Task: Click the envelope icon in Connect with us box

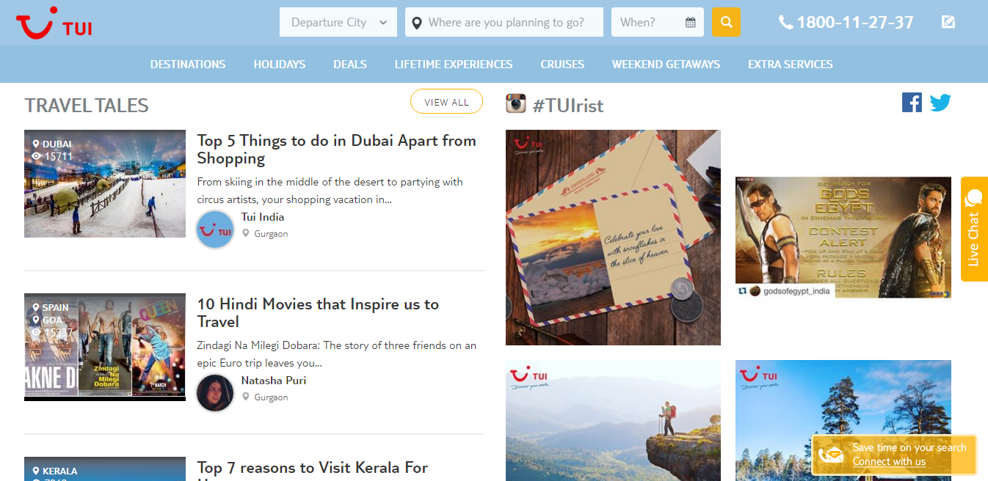Action: (831, 455)
